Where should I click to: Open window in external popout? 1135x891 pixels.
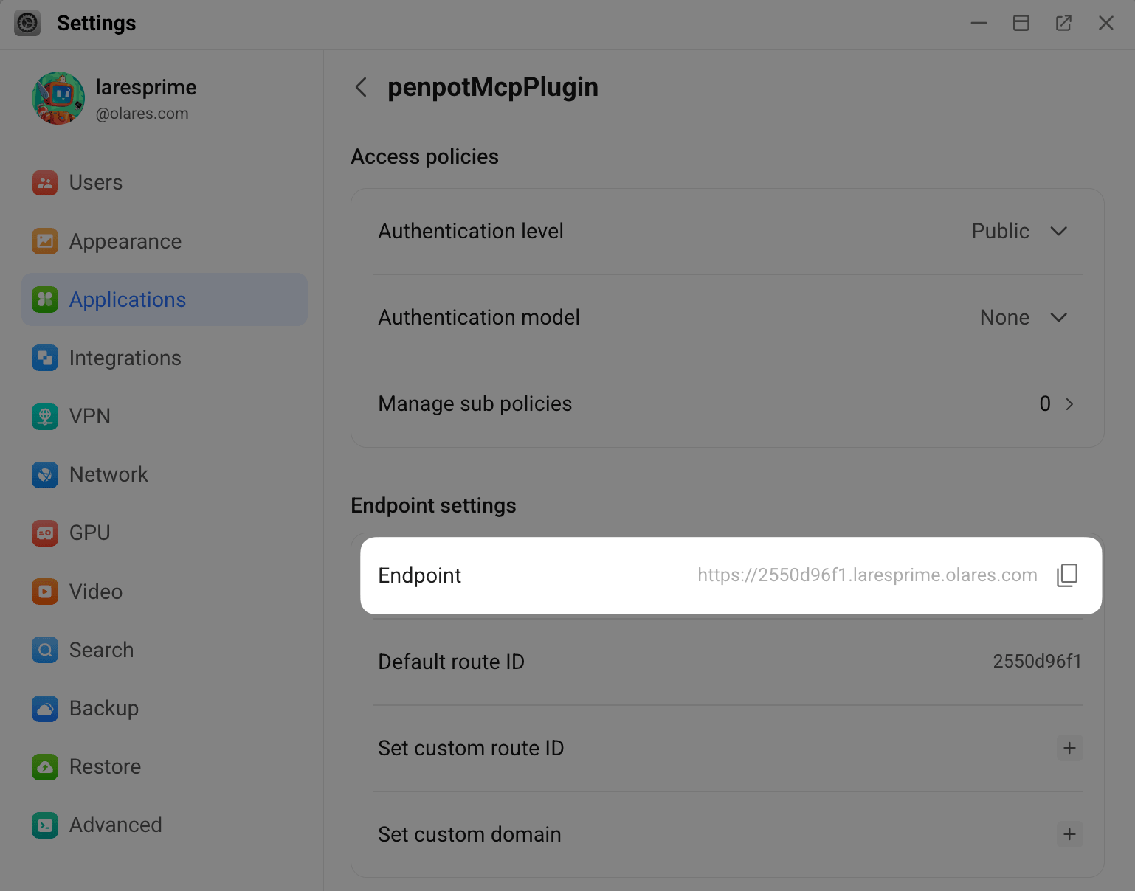click(1063, 23)
